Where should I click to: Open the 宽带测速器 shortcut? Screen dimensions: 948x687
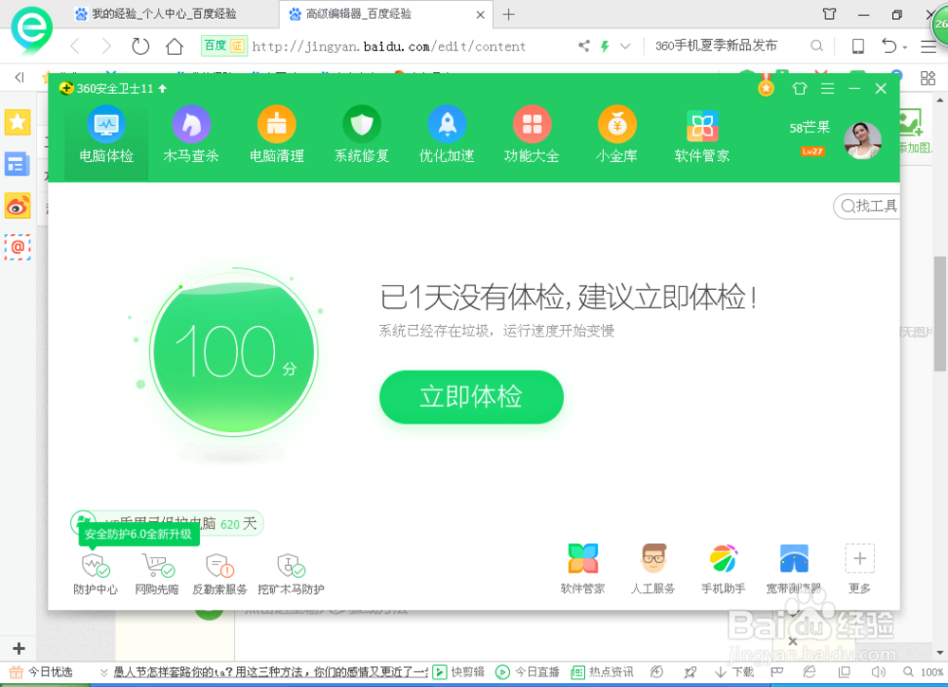click(x=793, y=569)
